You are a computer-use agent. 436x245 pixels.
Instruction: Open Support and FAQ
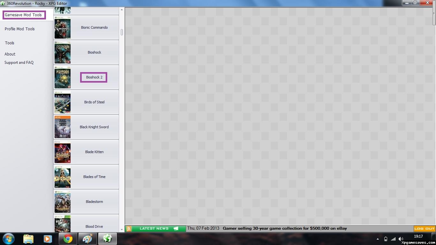[x=19, y=63]
